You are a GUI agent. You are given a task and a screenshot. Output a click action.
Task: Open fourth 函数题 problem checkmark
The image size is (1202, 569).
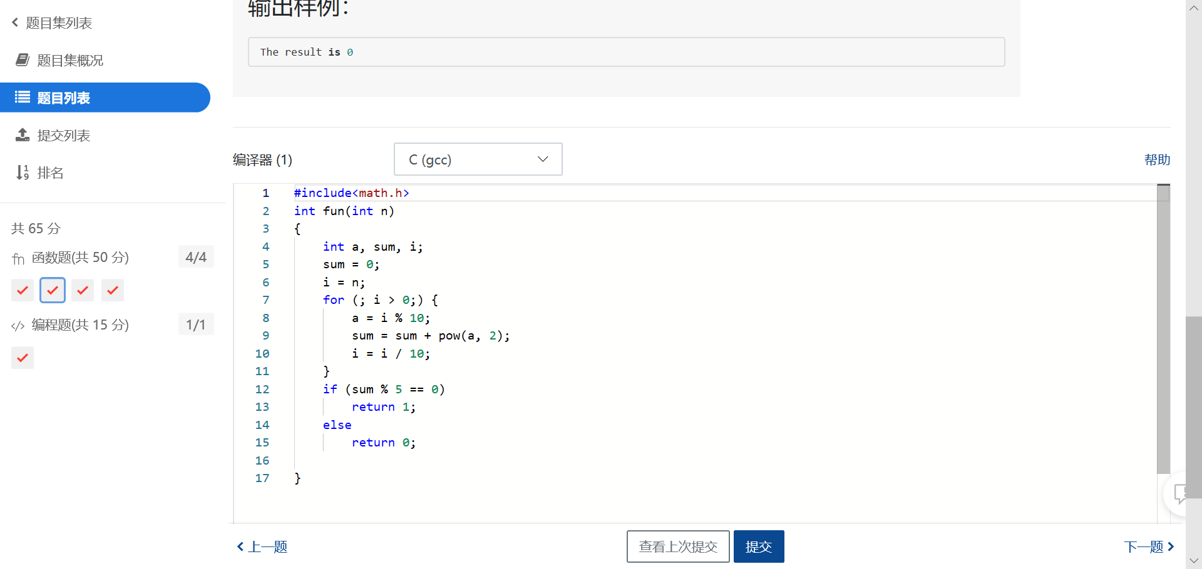[x=113, y=290]
